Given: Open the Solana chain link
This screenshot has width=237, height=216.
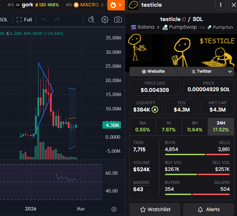Looking at the screenshot, I should (143, 27).
